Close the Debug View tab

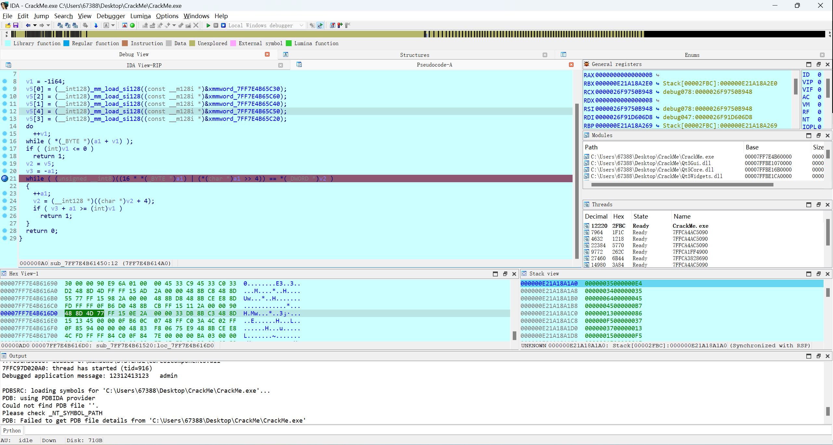coord(267,54)
